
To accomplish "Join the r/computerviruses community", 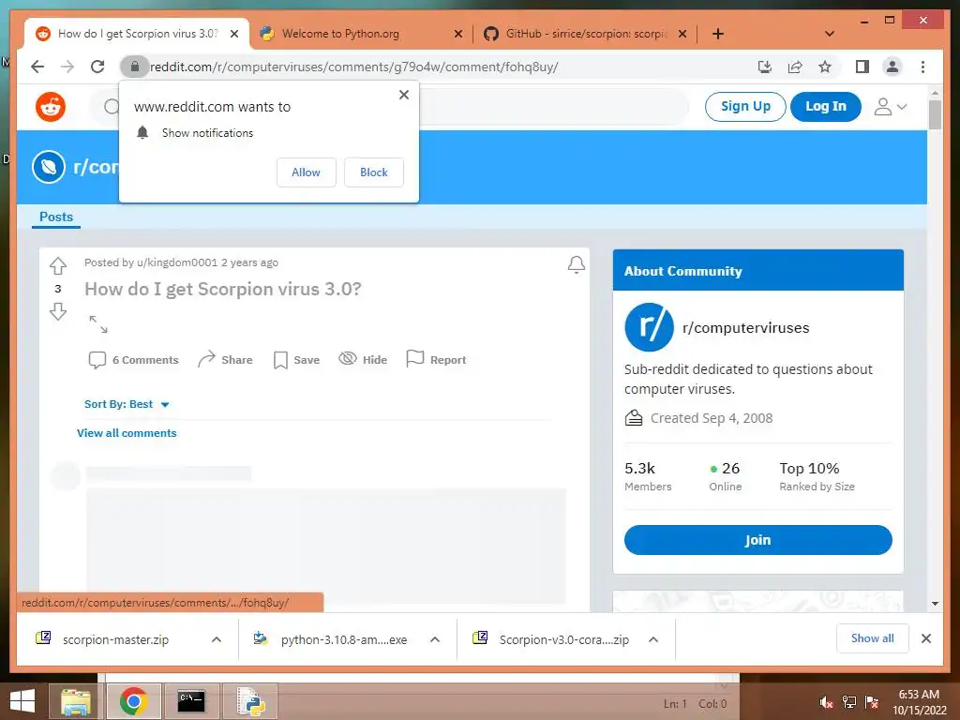I will (757, 540).
